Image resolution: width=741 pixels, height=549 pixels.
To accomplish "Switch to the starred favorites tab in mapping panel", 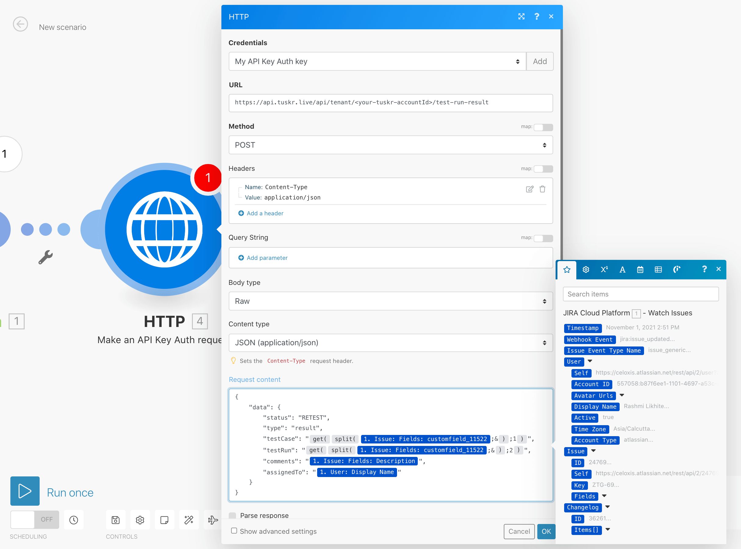I will [567, 270].
